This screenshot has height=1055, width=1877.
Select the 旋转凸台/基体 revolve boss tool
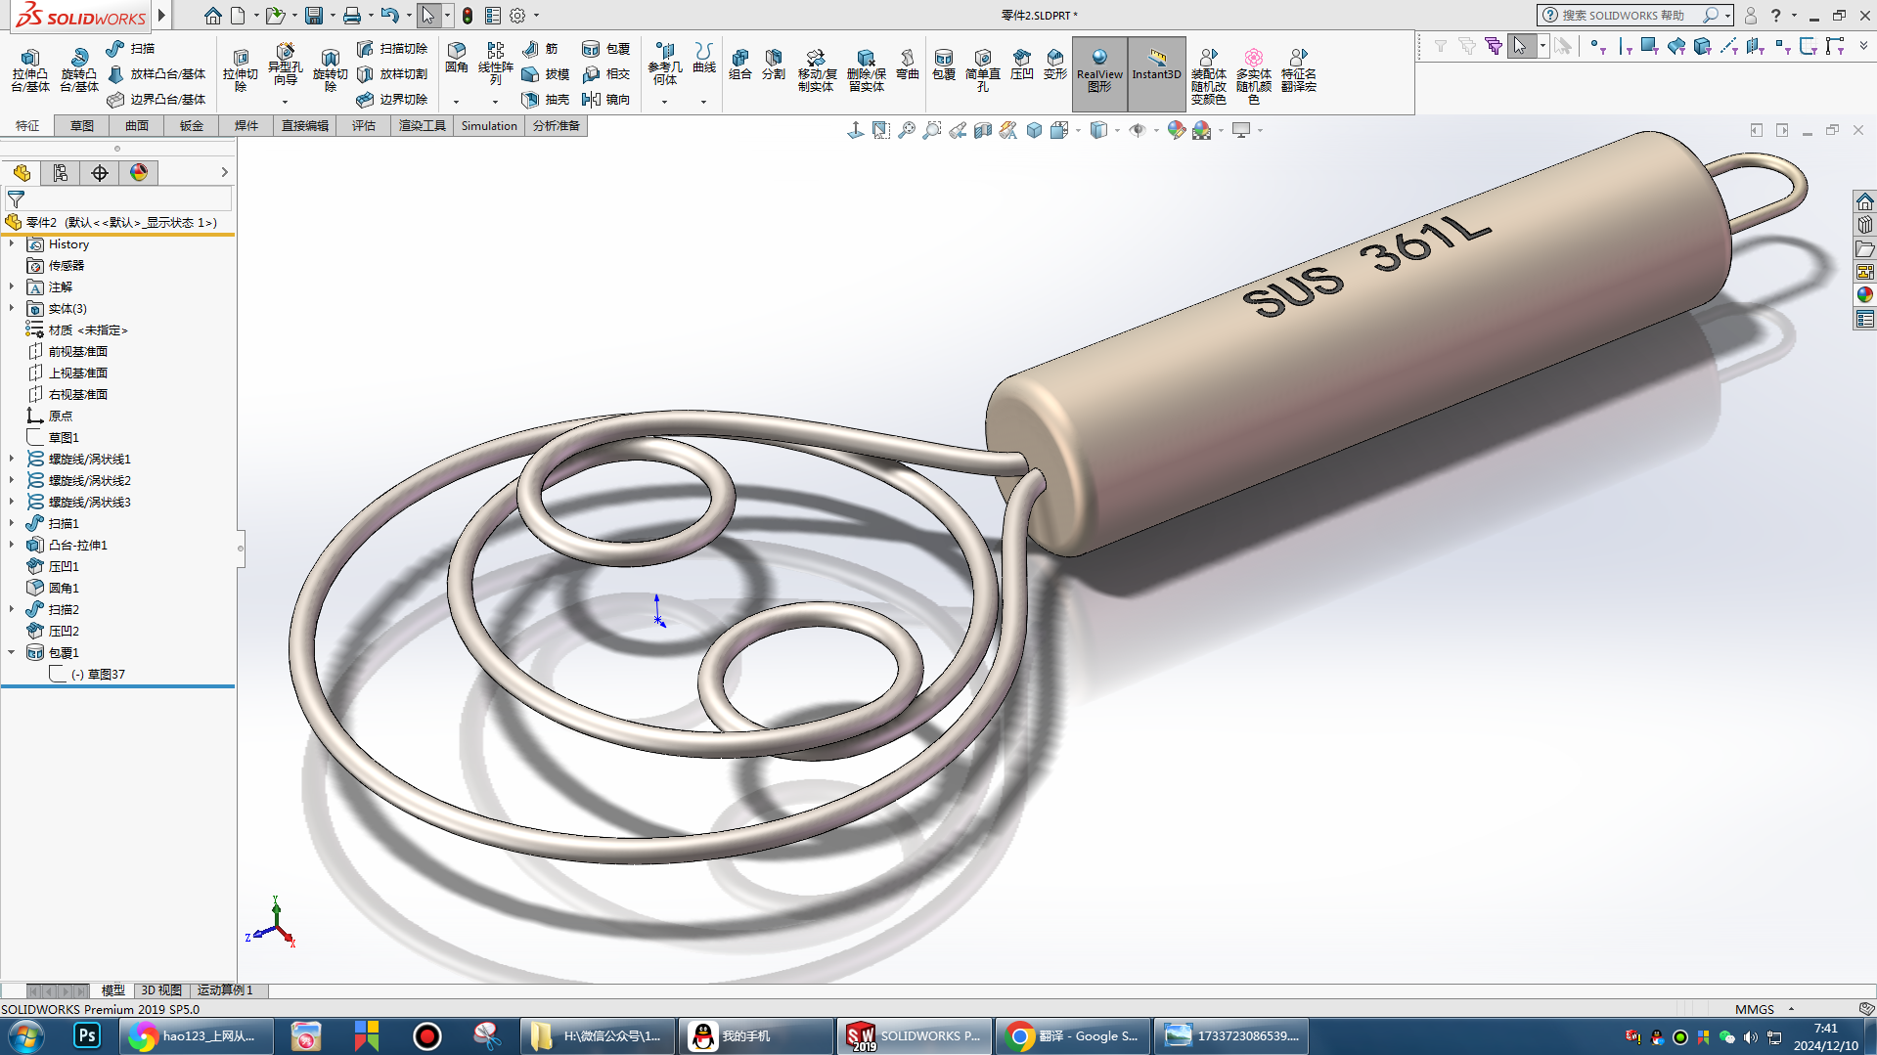pyautogui.click(x=78, y=70)
